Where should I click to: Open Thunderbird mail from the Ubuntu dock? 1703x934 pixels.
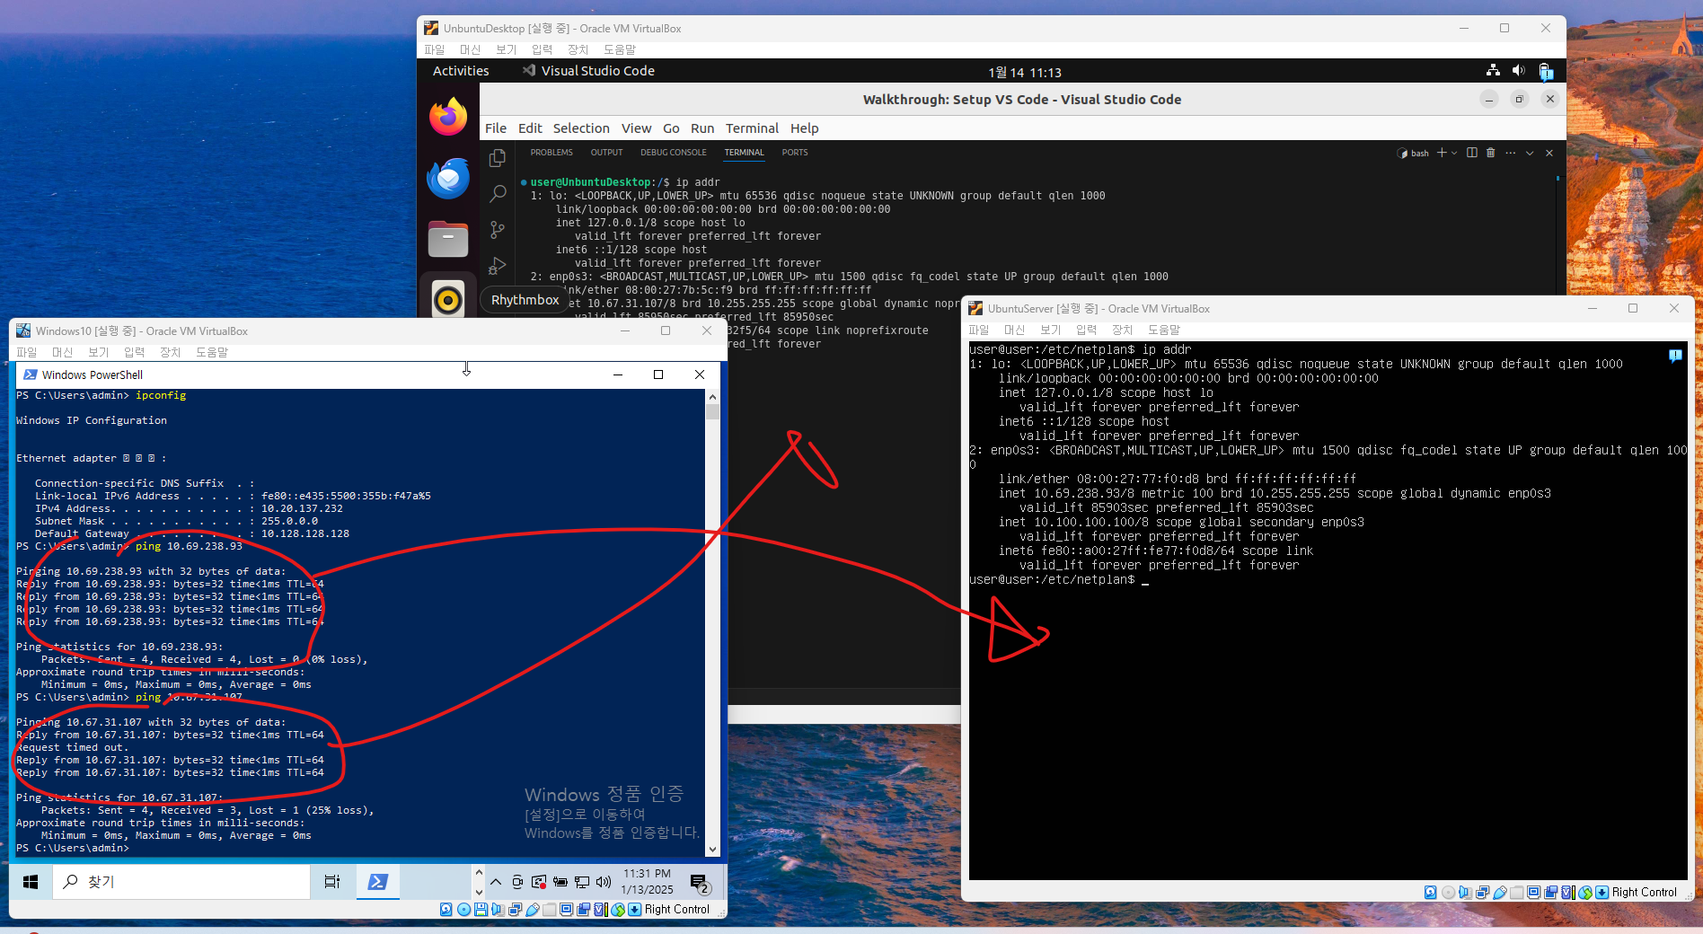447,178
